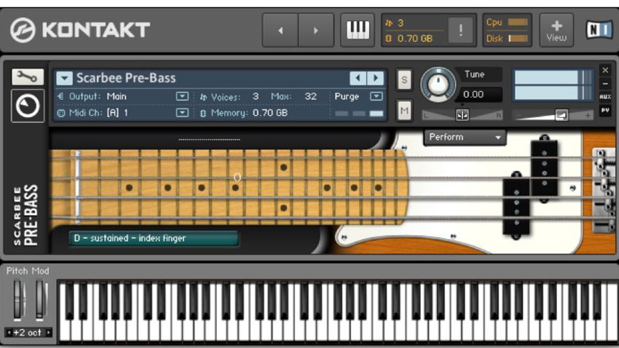The image size is (619, 348).
Task: Click the header 0.70 GB memory readout
Action: [x=415, y=39]
